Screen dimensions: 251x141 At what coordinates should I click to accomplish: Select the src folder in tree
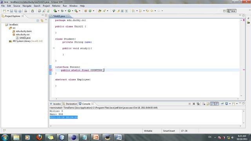click(12, 28)
